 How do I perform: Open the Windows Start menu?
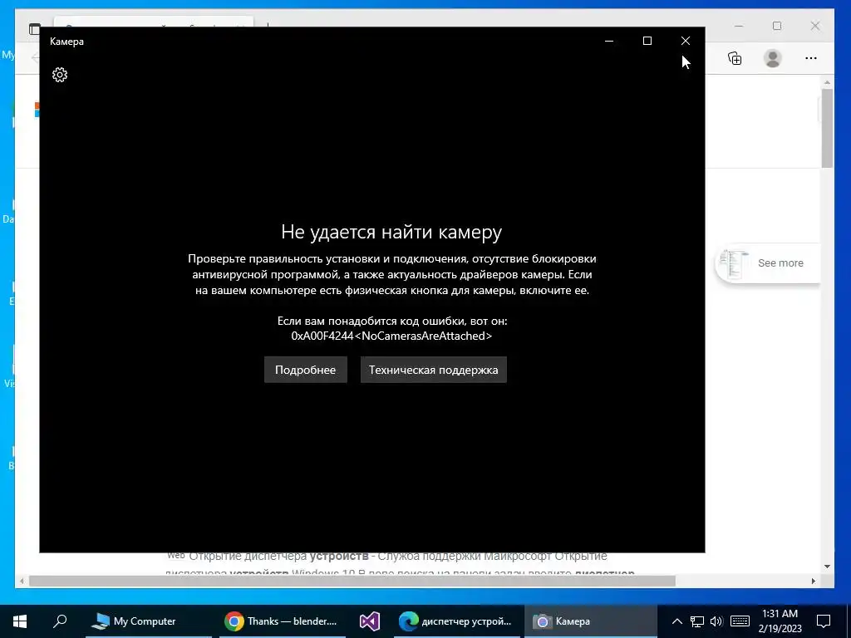click(x=20, y=621)
